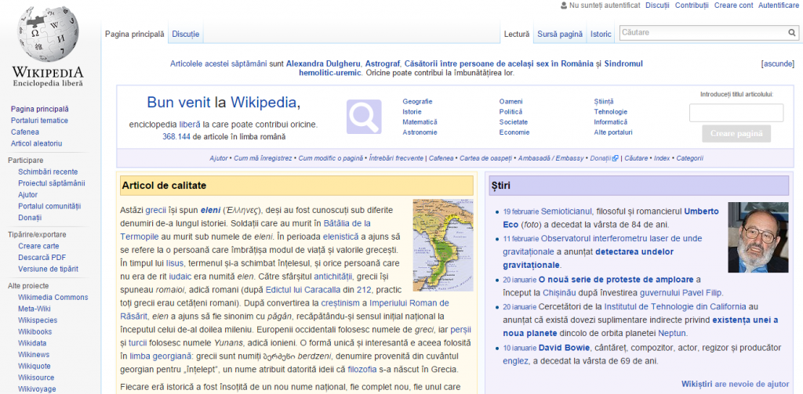Screen dimensions: 803x394
Task: Click the large magnifying glass portal icon
Action: 364,117
